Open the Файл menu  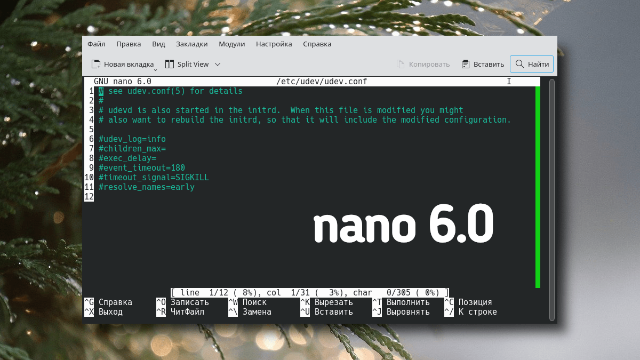tap(97, 44)
